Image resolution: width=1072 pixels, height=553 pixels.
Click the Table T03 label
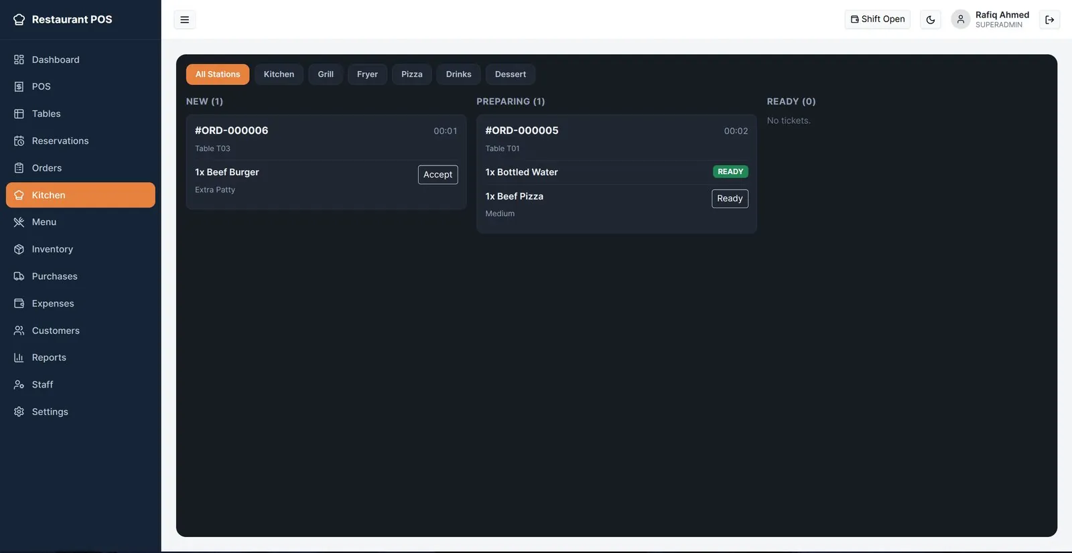(x=212, y=149)
